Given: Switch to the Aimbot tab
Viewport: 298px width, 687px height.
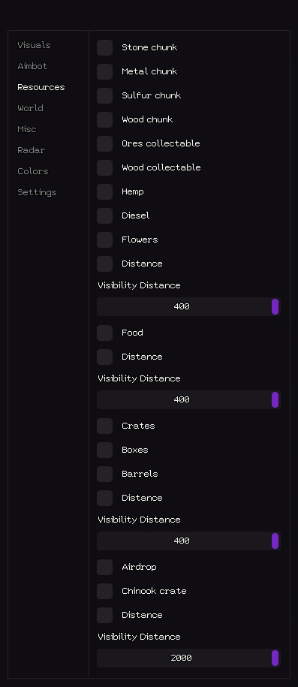Looking at the screenshot, I should (32, 66).
